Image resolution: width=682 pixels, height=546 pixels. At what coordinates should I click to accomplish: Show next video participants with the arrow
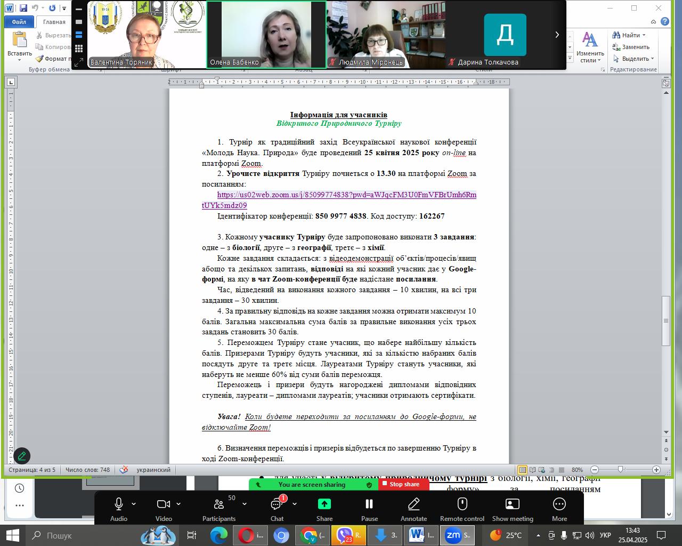pos(557,35)
